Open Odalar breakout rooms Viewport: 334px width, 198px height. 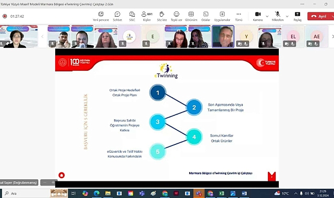tap(205, 16)
